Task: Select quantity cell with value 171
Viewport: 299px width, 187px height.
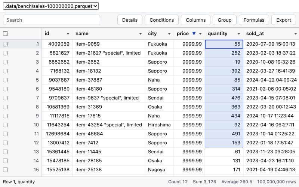Action: (224, 170)
